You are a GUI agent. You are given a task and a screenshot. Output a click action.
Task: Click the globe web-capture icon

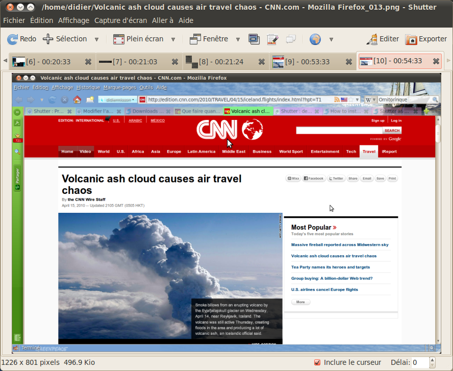click(315, 39)
